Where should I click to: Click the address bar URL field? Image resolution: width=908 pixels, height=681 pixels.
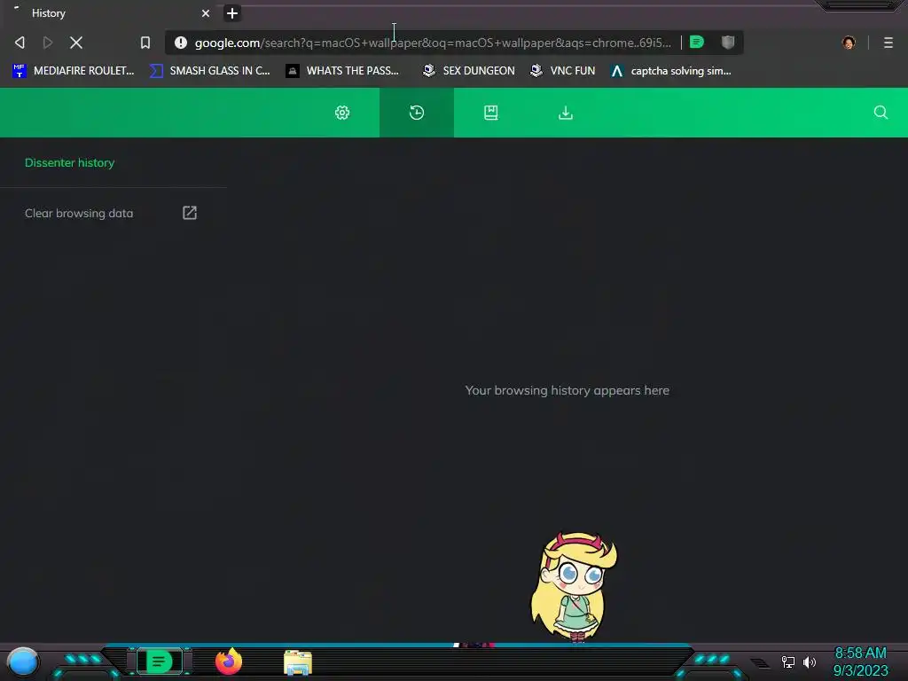point(432,43)
